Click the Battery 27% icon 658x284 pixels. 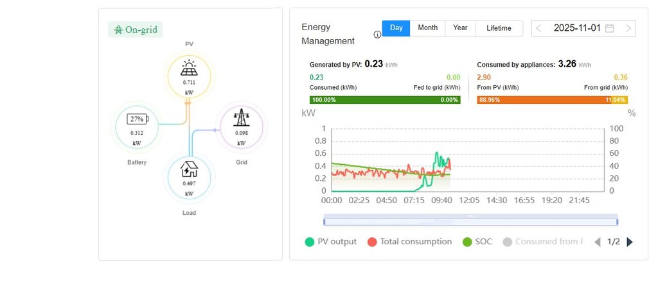(136, 119)
